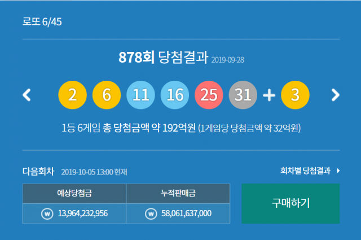Click the 다음회차 label
Image resolution: width=361 pixels, height=240 pixels.
(38, 171)
